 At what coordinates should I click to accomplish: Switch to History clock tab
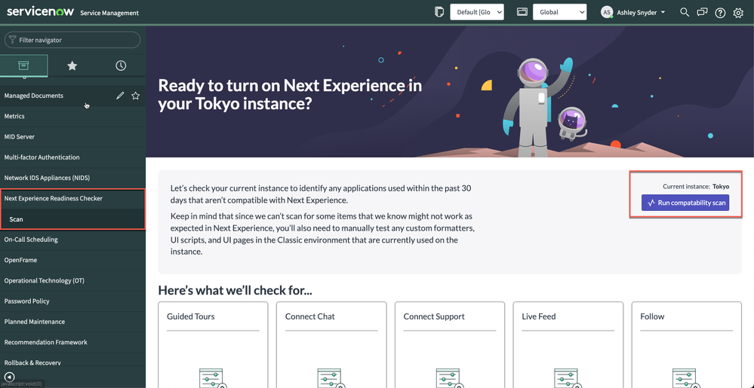[x=121, y=66]
